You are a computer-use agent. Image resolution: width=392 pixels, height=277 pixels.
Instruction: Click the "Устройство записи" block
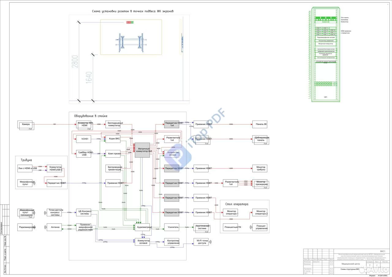tap(171, 154)
